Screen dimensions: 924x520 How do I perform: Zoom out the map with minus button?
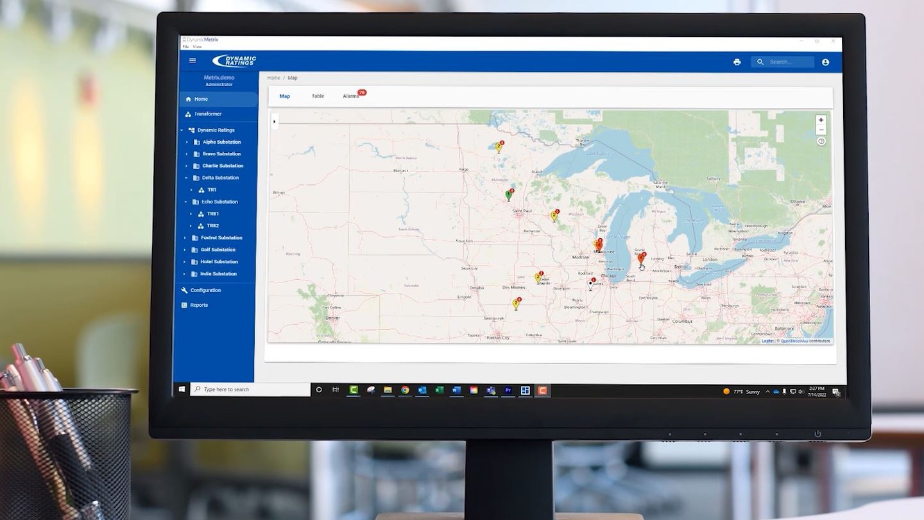(821, 130)
